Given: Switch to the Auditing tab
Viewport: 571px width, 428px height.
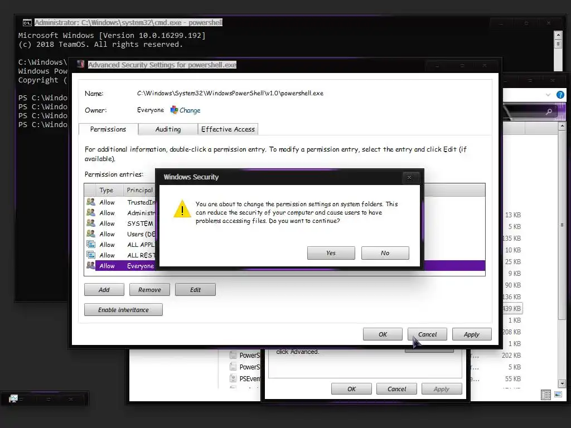Looking at the screenshot, I should (x=168, y=129).
